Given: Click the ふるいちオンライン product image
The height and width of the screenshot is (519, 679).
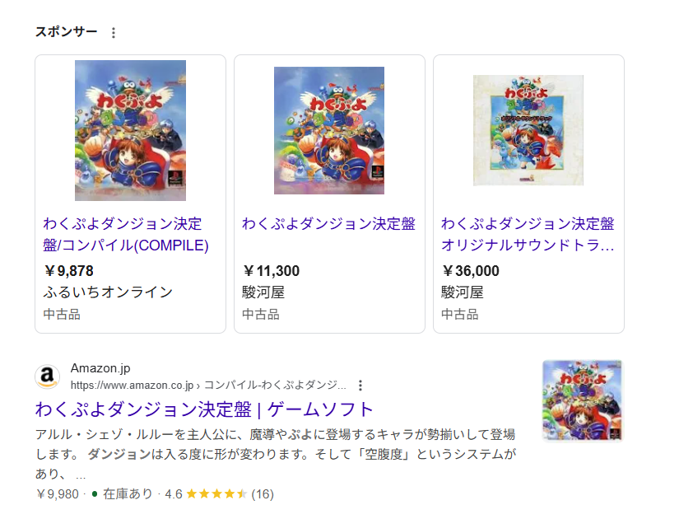Looking at the screenshot, I should pos(130,130).
